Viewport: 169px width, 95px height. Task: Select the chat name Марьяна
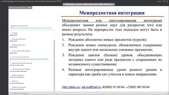pyautogui.click(x=15, y=81)
